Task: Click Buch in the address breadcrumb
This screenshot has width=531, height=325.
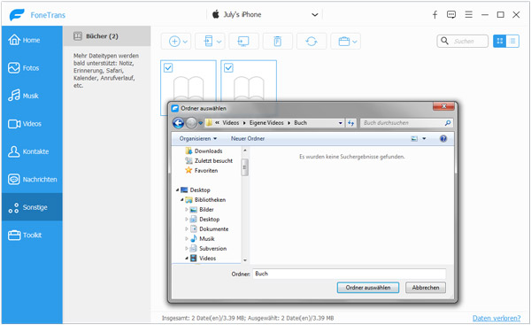Action: coord(300,123)
